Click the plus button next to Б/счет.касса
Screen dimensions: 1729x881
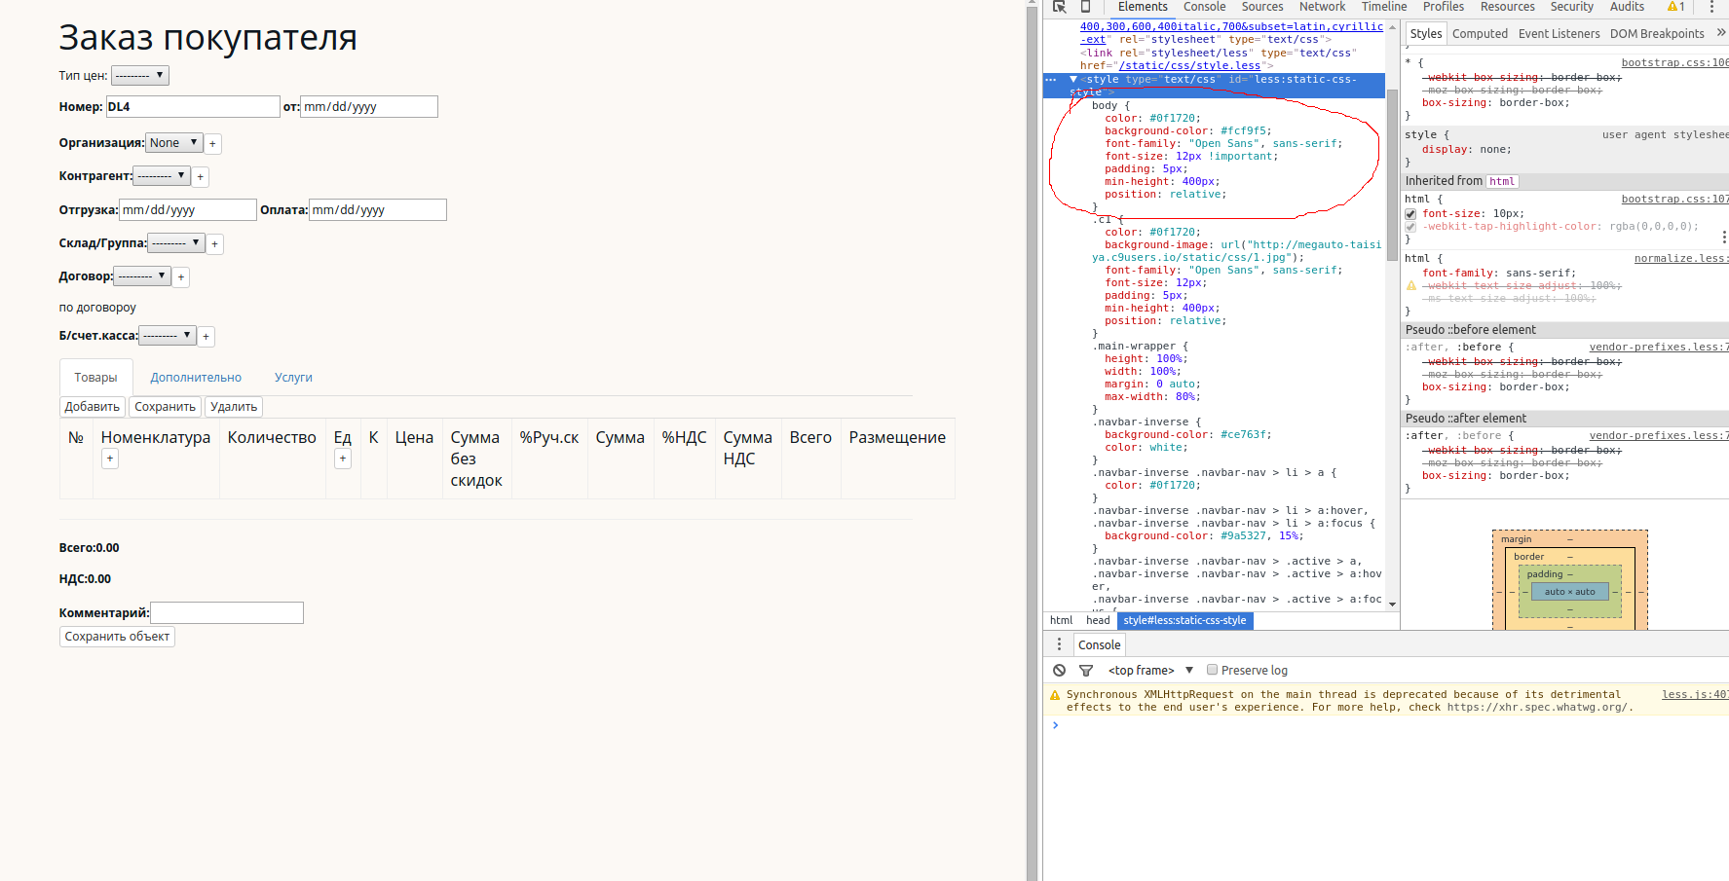[206, 337]
